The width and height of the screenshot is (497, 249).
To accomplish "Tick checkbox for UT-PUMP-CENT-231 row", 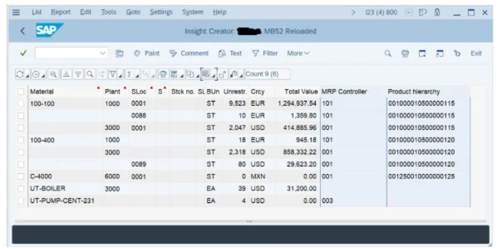I will 21,201.
